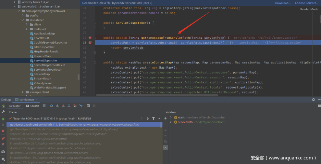Click the Step Into icon

57,106
